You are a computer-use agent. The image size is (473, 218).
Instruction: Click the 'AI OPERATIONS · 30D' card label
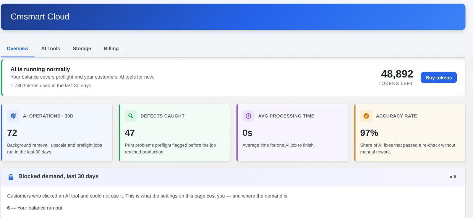tap(48, 116)
